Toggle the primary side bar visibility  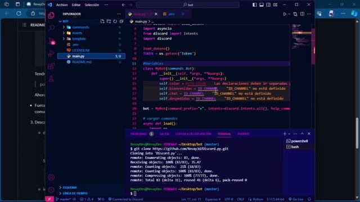254,4
